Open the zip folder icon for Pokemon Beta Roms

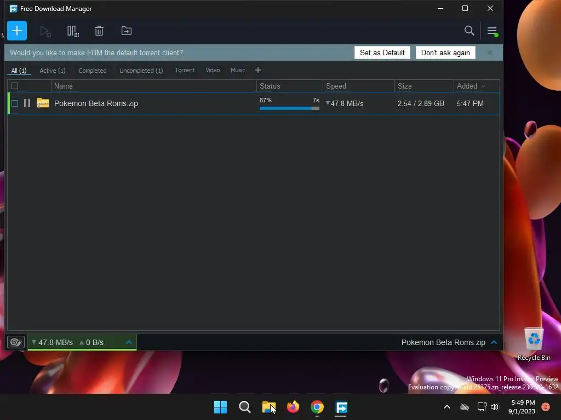43,103
